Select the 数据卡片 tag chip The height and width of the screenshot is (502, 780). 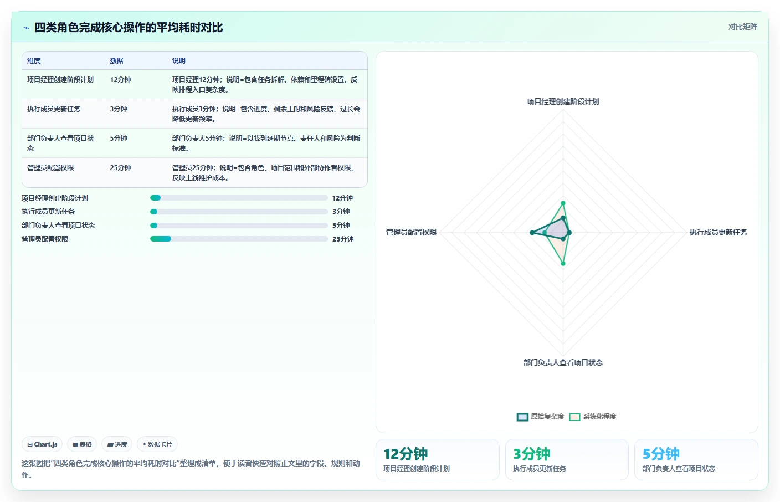tap(157, 444)
